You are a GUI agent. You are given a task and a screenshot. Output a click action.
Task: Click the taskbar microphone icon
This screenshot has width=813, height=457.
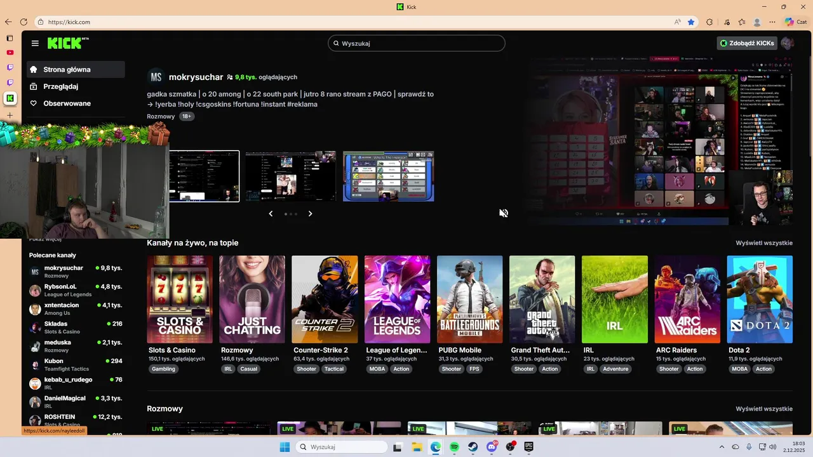pyautogui.click(x=749, y=447)
